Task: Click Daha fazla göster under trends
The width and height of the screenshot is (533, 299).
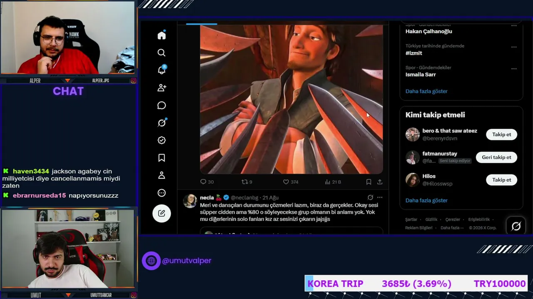Action: [x=426, y=91]
